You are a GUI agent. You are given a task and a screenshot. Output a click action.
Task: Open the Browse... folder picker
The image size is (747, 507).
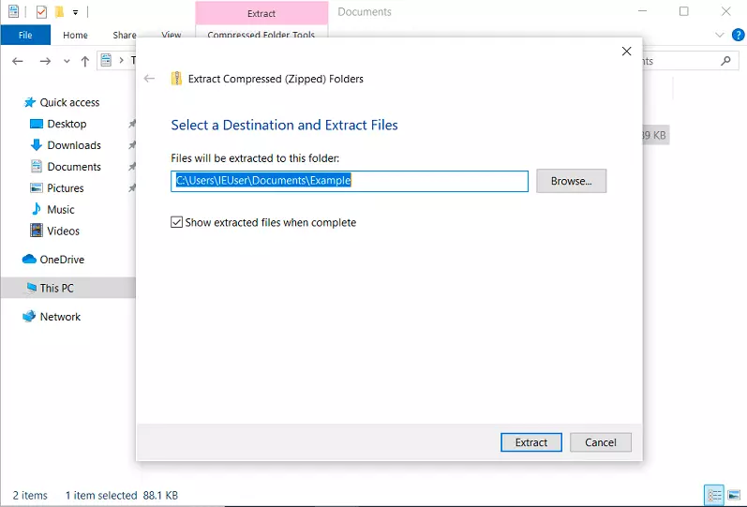coord(571,181)
